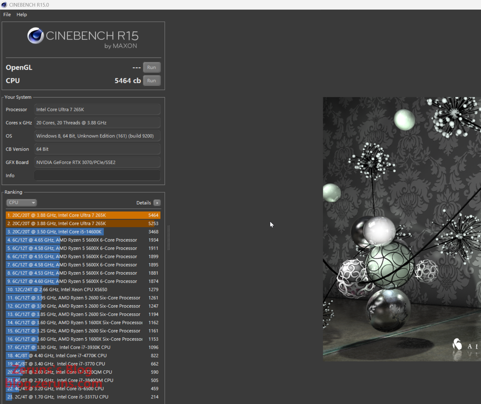The width and height of the screenshot is (481, 404).
Task: Select the Intel Core i7-3840QM row
Action: click(83, 380)
